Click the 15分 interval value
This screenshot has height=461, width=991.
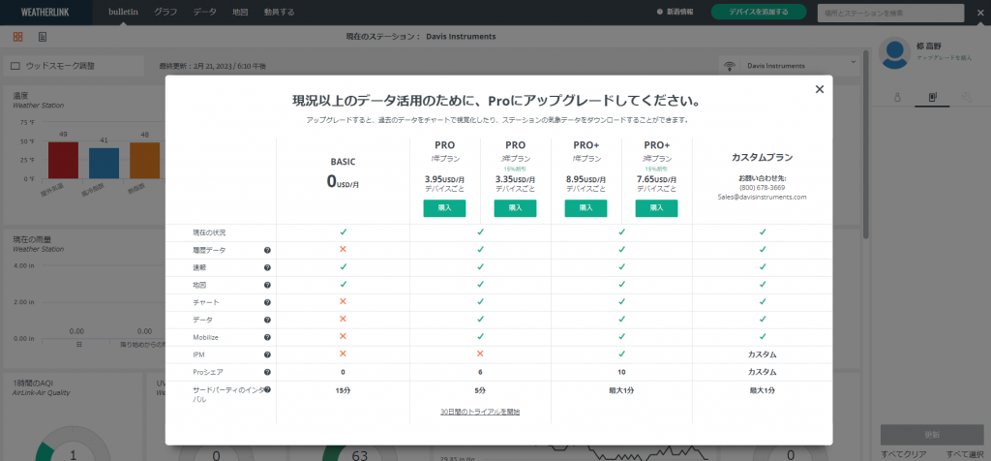pos(344,391)
